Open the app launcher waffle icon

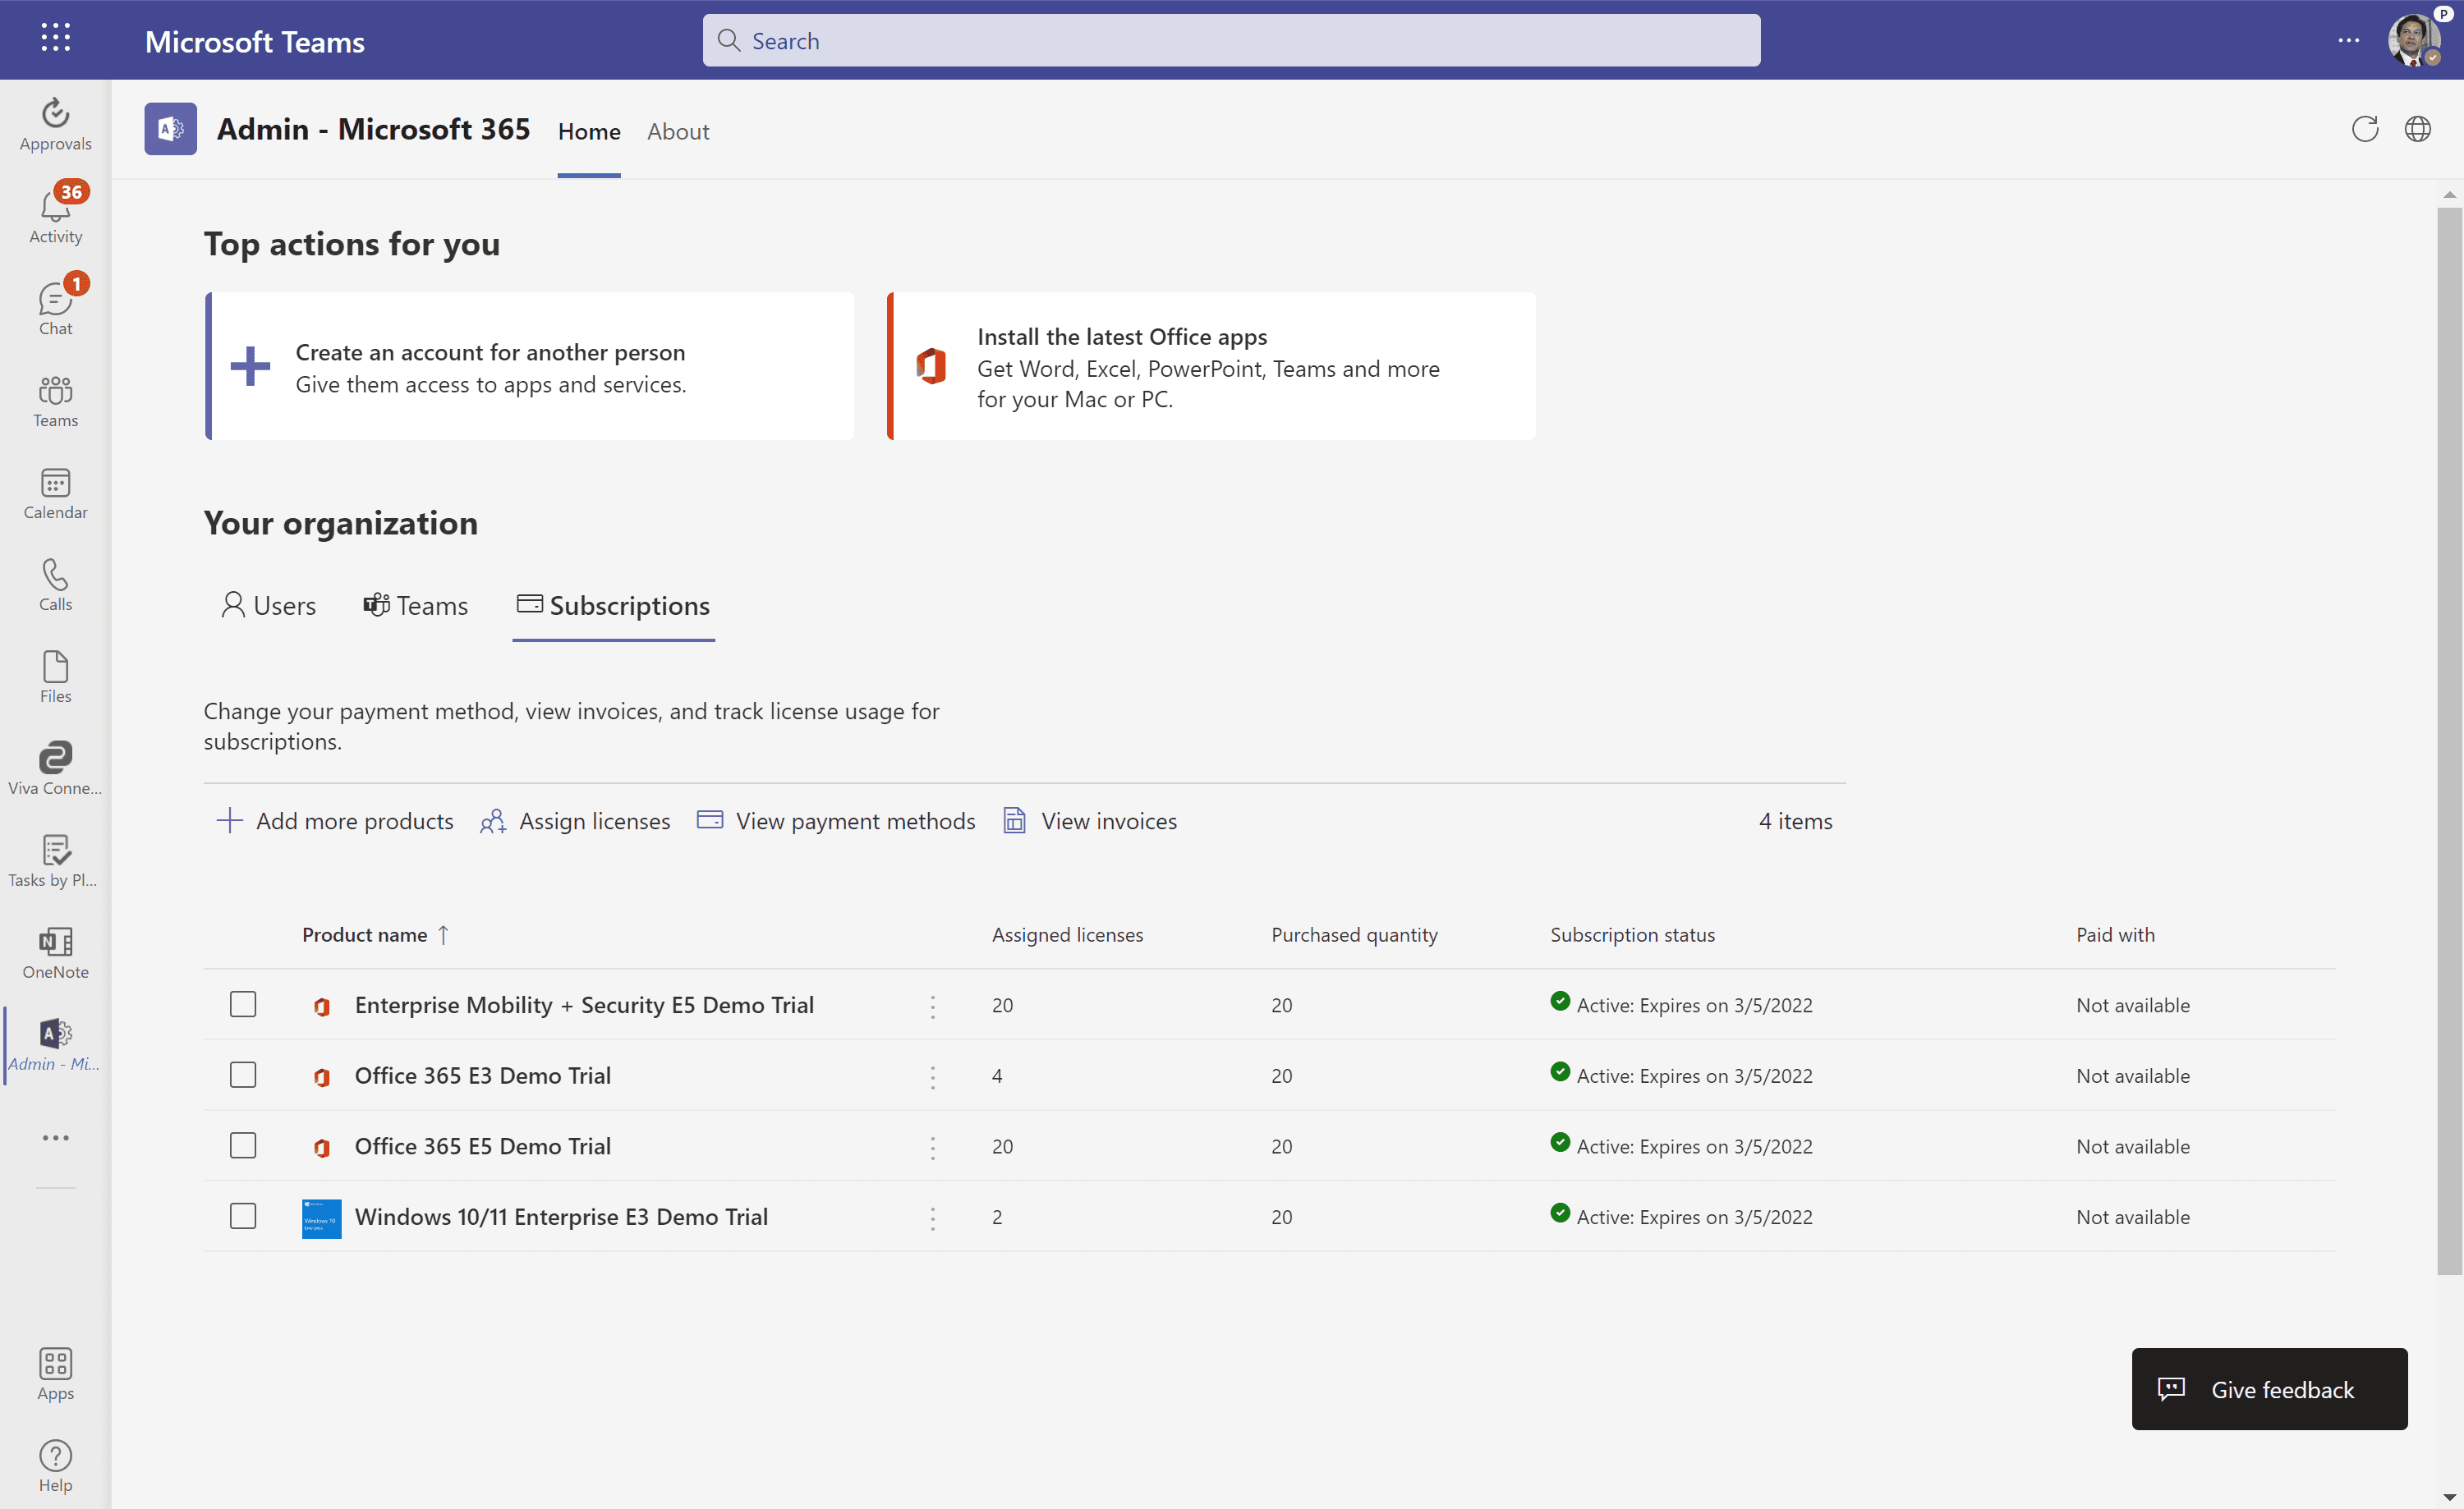[x=56, y=38]
